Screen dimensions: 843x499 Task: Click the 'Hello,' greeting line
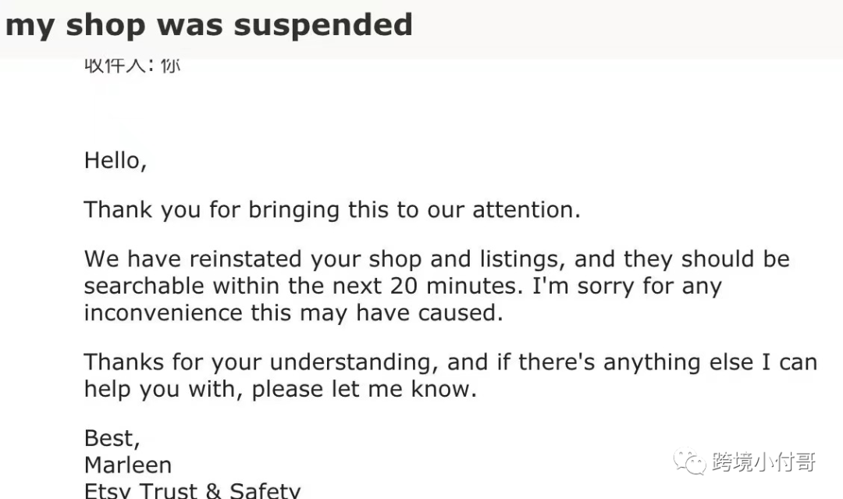pyautogui.click(x=116, y=161)
